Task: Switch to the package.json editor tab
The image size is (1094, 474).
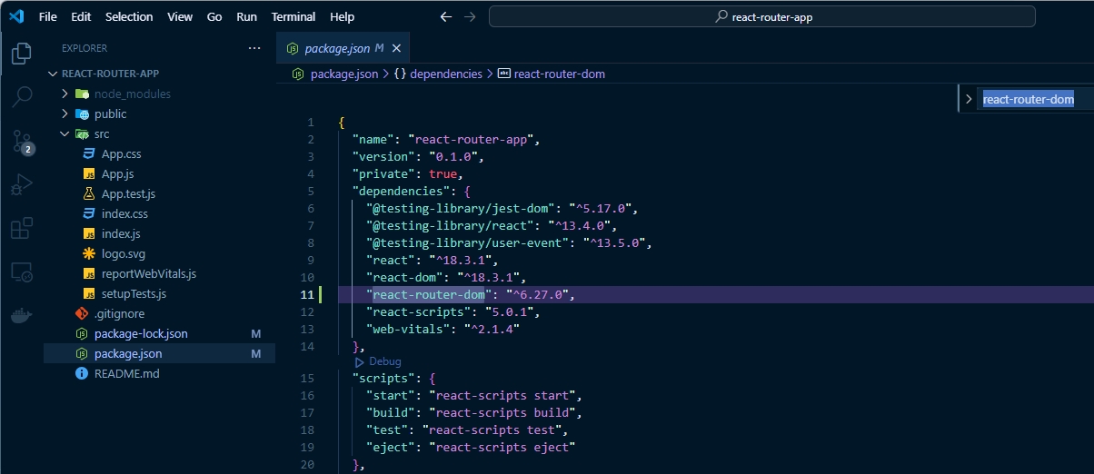Action: [343, 48]
